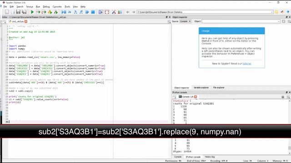This screenshot has width=291, height=163.
Task: Click the Run current cell icon
Action: pyautogui.click(x=38, y=12)
